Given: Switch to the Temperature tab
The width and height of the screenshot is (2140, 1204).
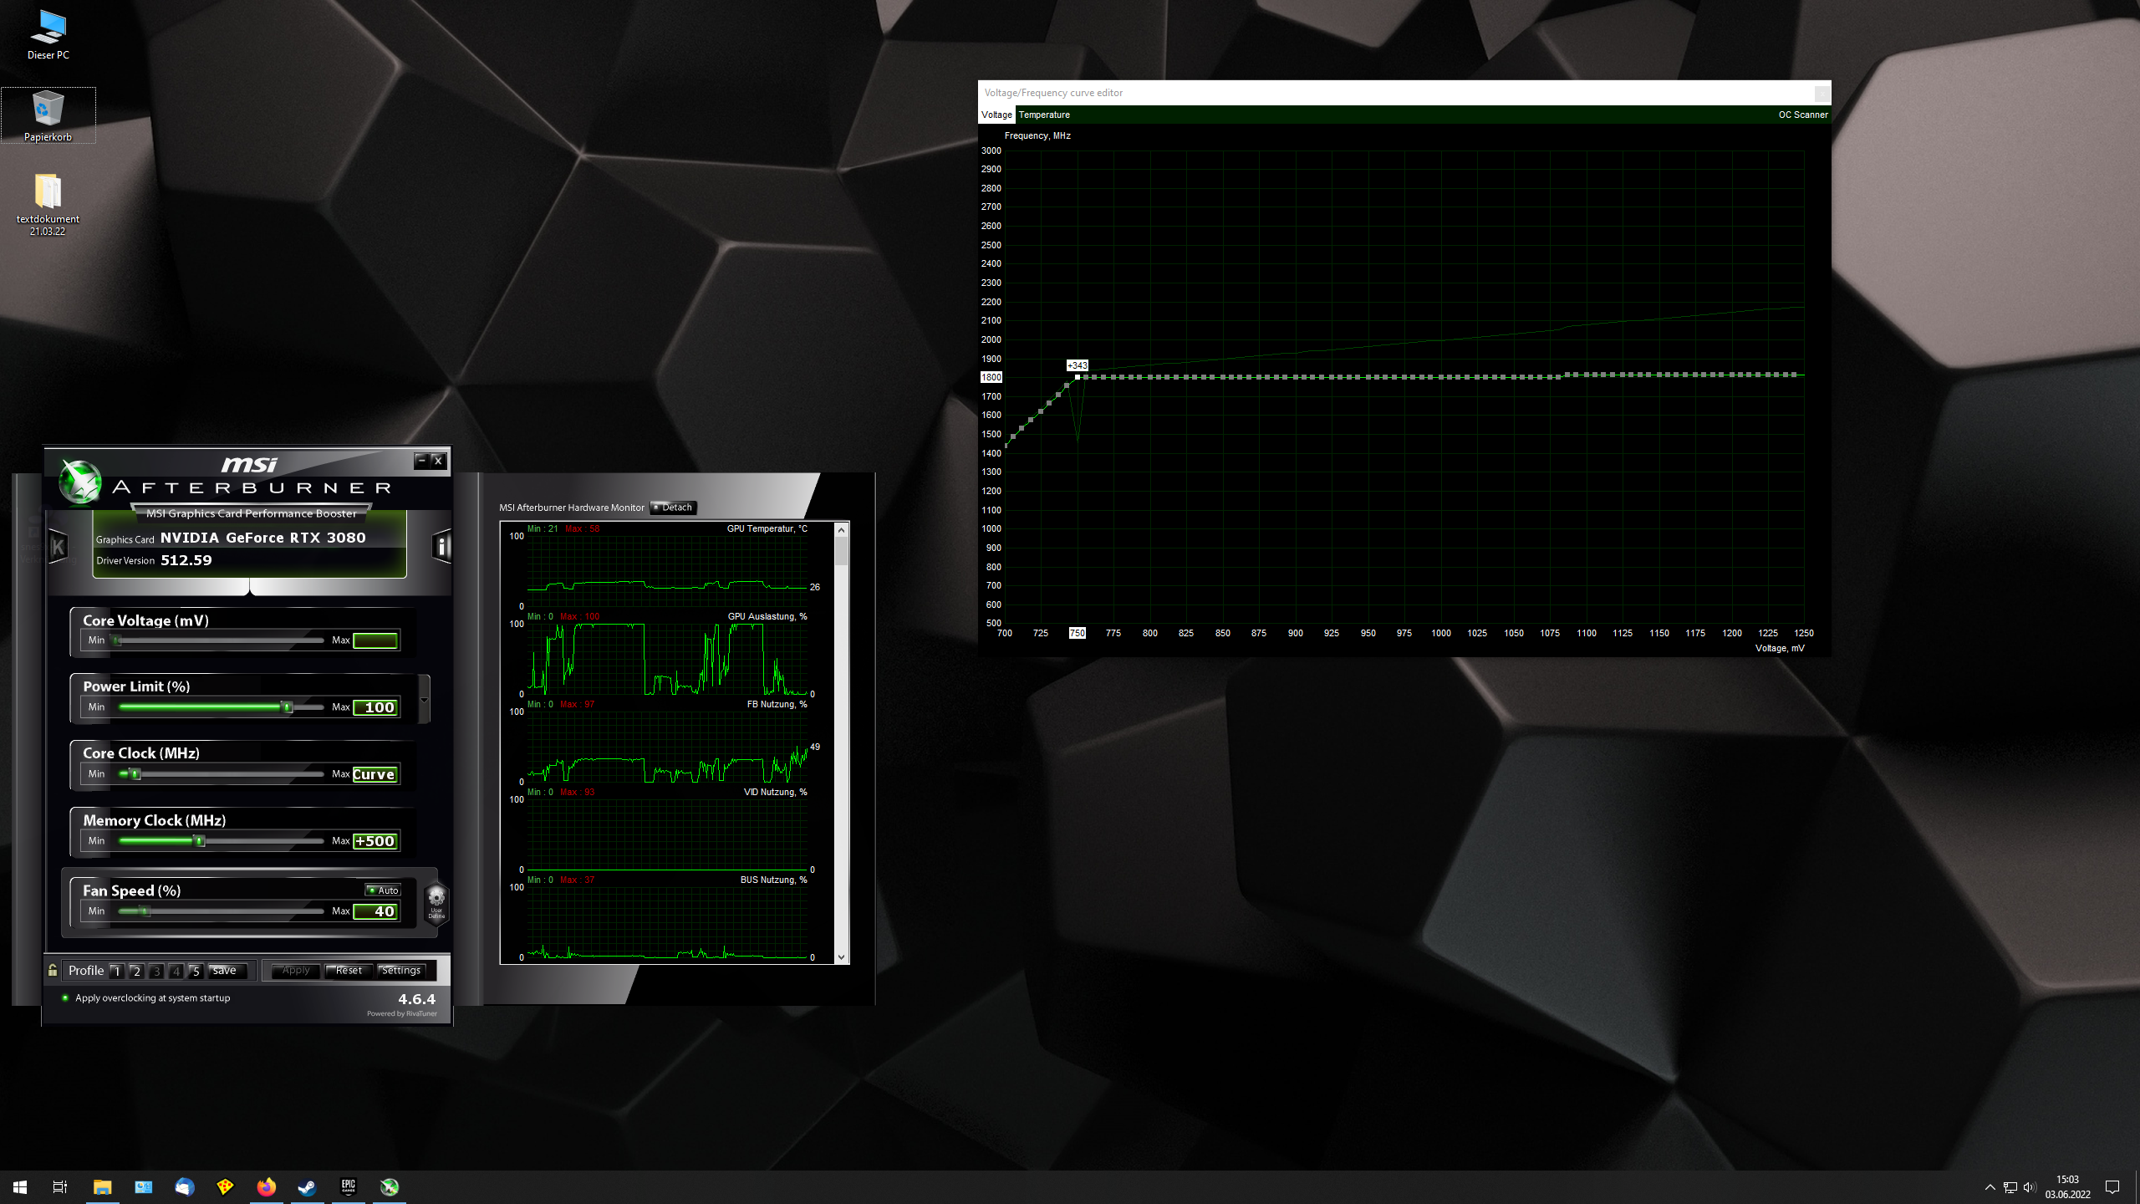Looking at the screenshot, I should pos(1043,115).
